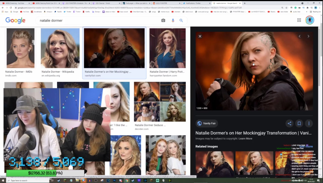Open the Disney+ bookmark
The height and width of the screenshot is (183, 323).
click(96, 12)
